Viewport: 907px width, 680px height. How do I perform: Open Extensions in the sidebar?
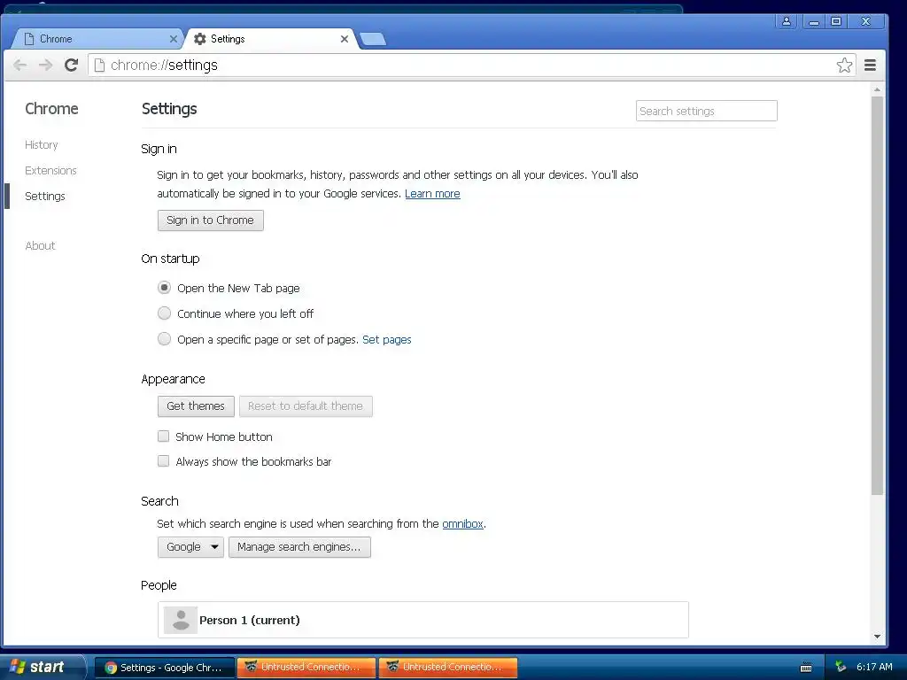pyautogui.click(x=50, y=170)
